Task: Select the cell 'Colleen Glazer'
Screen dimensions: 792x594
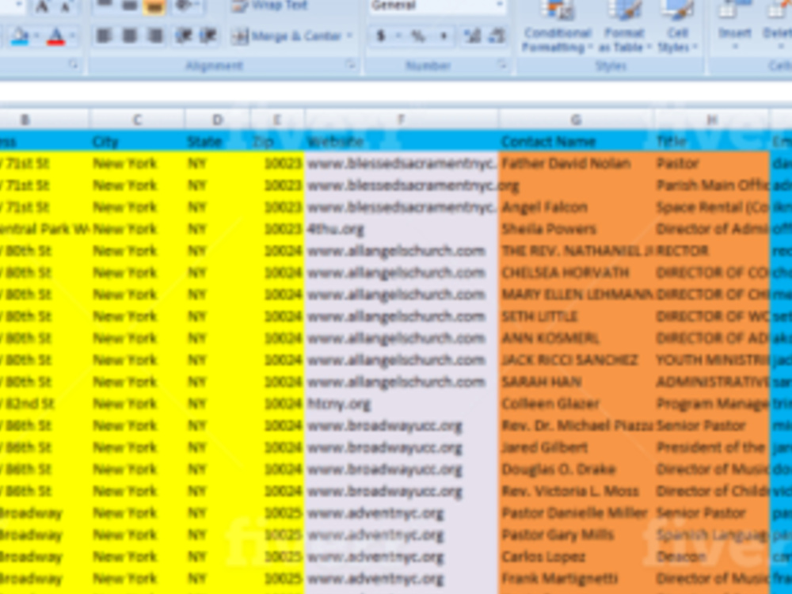Action: click(x=576, y=404)
